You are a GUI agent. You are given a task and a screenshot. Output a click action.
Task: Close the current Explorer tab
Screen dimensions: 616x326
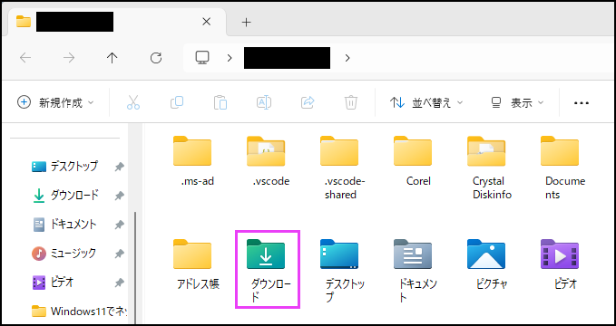click(206, 22)
